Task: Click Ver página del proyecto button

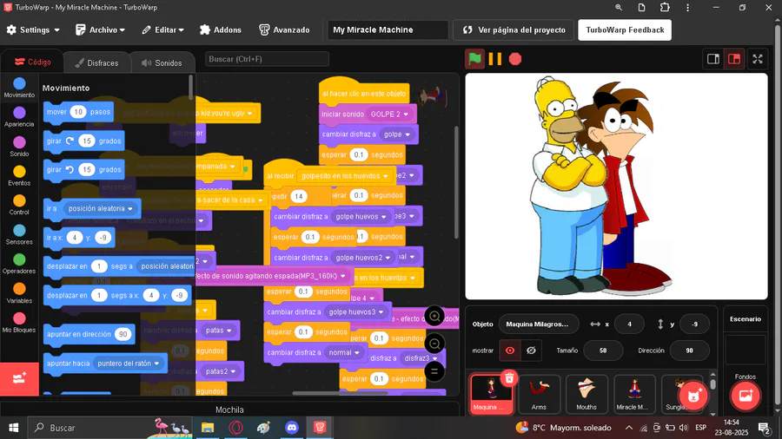Action: 514,29
